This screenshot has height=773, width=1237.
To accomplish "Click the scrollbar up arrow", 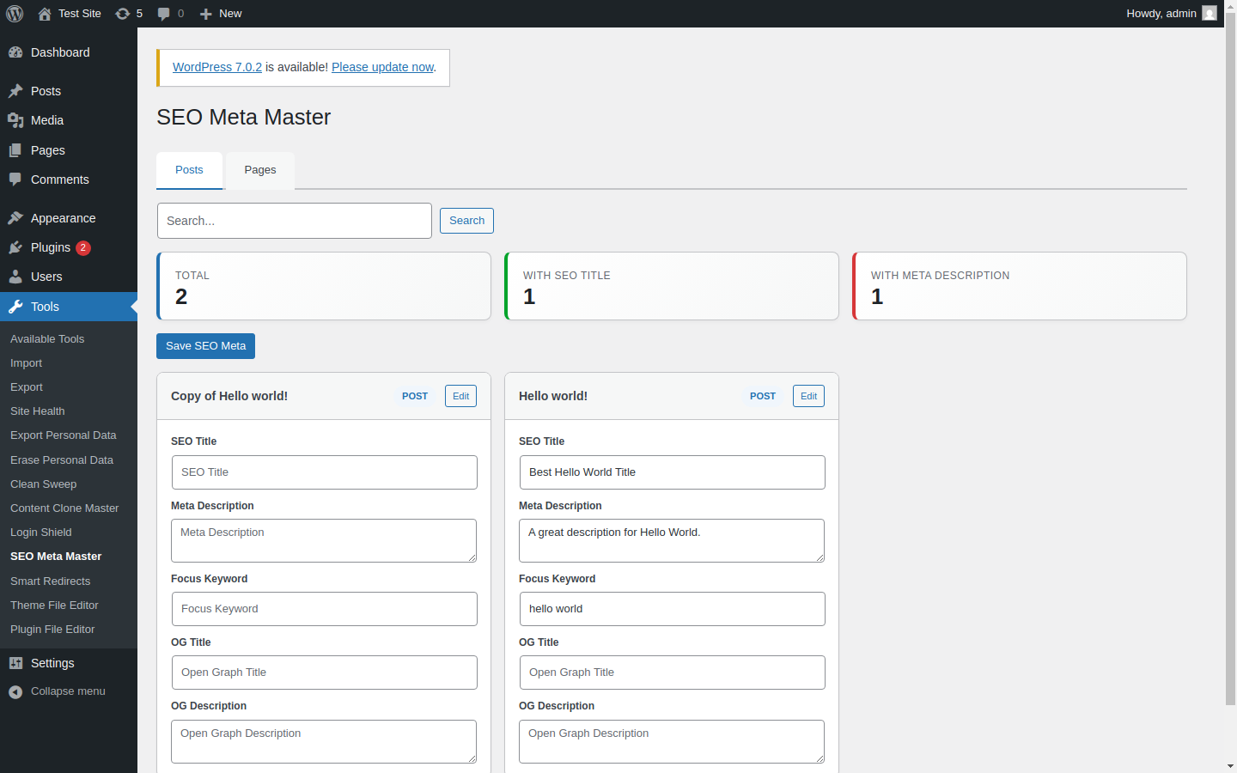I will pos(1230,7).
